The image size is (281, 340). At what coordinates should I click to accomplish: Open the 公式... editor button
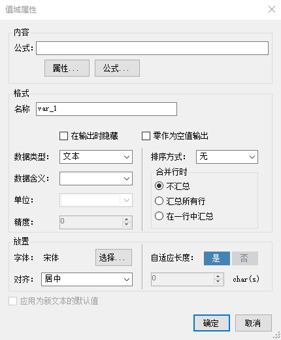pos(117,68)
